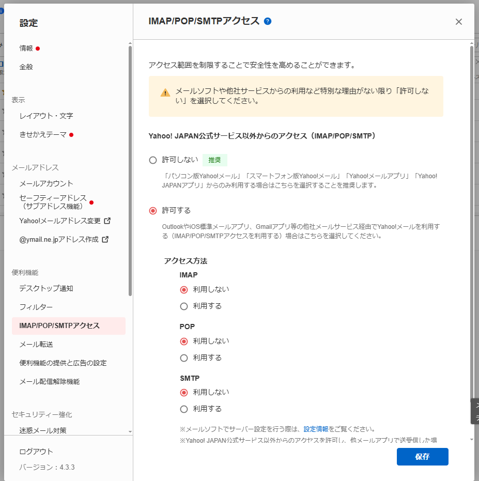Viewport: 479px width, 481px height.
Task: Go to フィルター settings
Action: (x=36, y=307)
